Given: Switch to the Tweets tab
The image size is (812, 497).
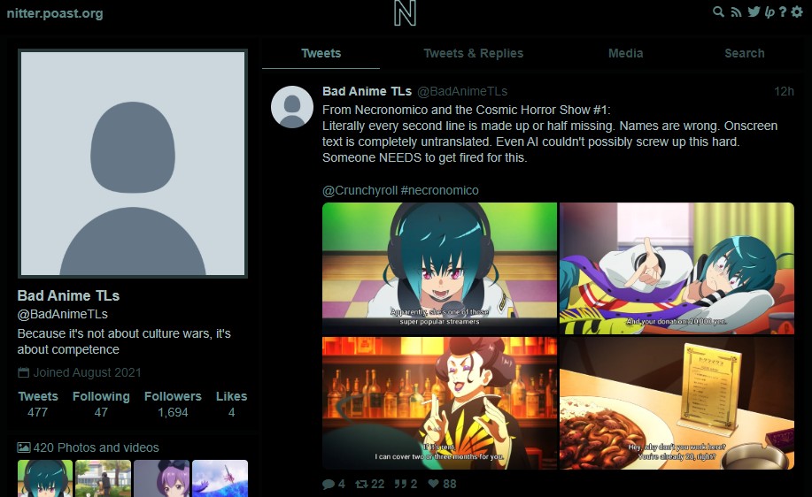Looking at the screenshot, I should (321, 53).
